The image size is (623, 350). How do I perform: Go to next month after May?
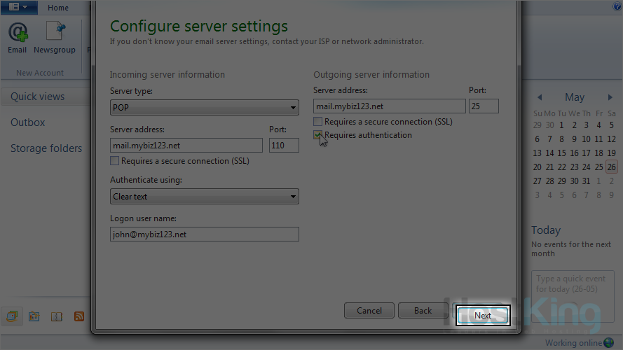click(610, 97)
